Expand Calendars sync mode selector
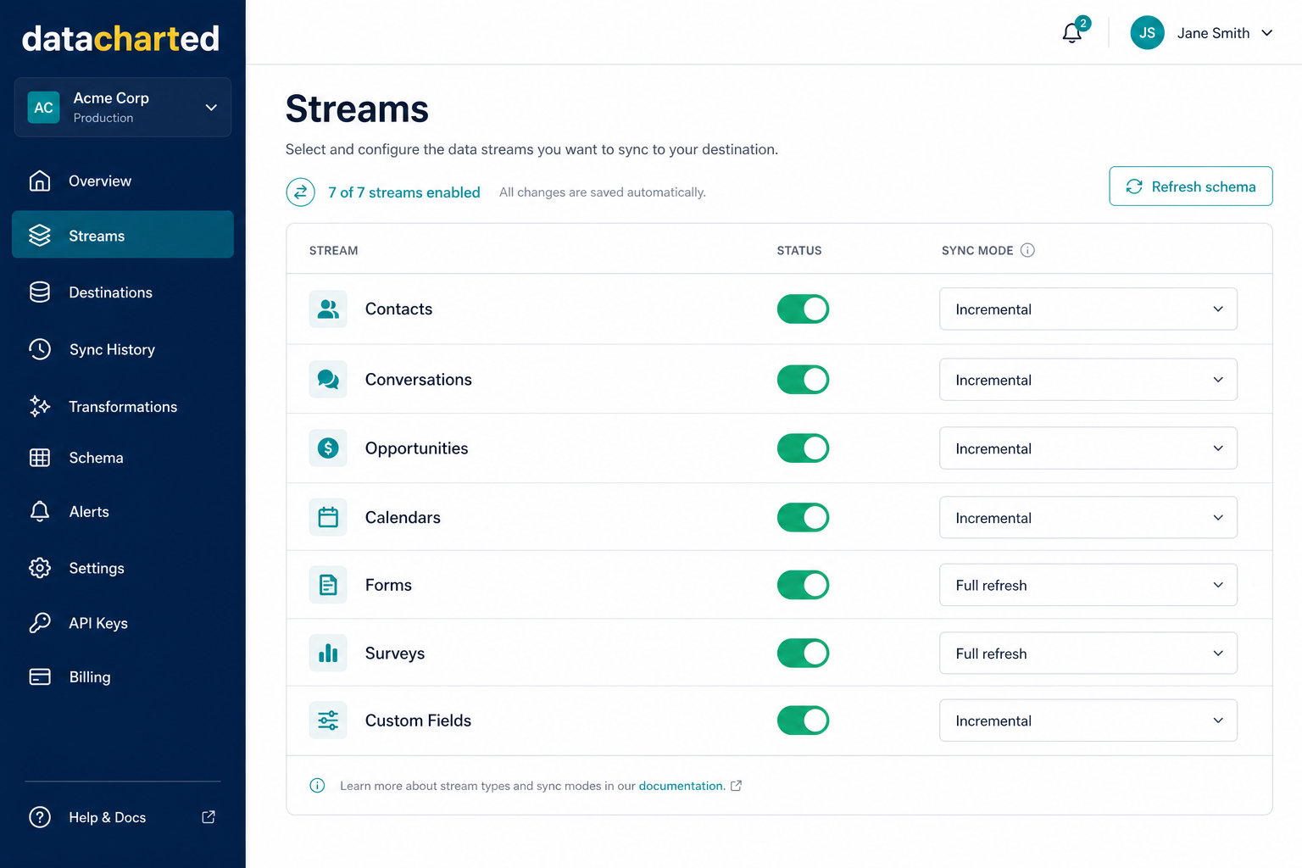 pos(1088,517)
